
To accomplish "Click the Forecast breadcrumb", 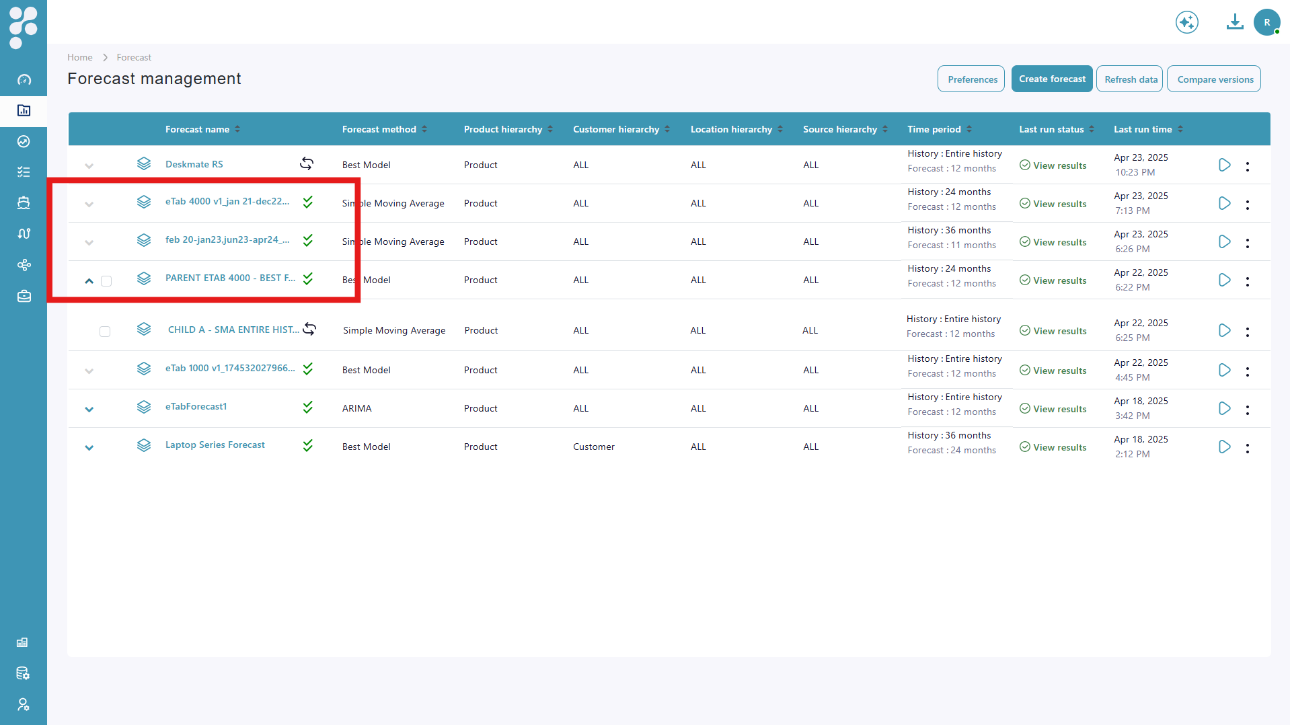I will [134, 57].
